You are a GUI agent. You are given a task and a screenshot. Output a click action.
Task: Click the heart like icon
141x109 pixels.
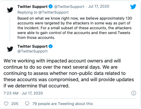pyautogui.click(x=6, y=104)
